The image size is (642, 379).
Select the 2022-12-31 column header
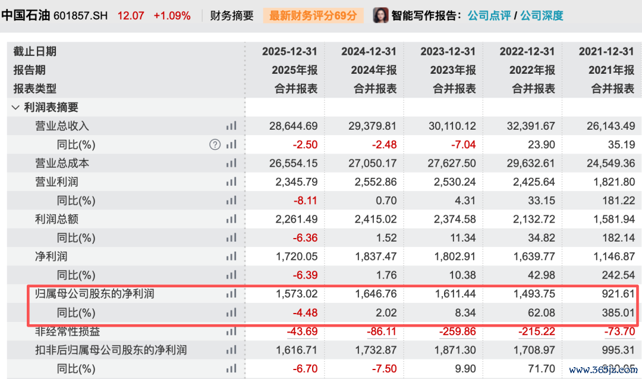coord(527,51)
